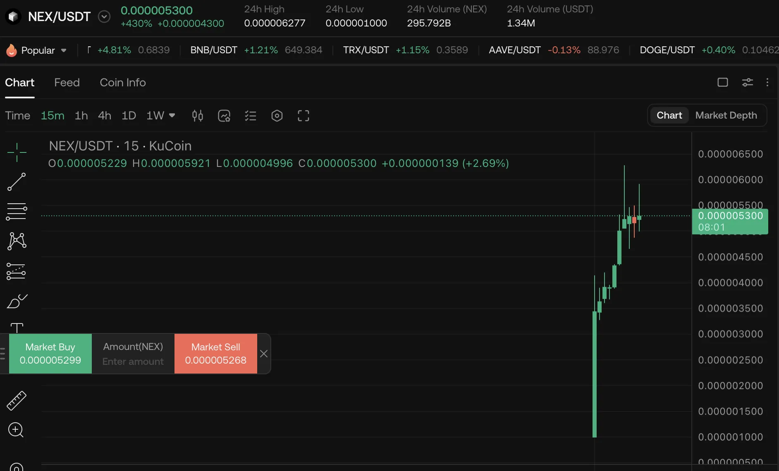
Task: Click the Popular flame icon
Action: (12, 50)
